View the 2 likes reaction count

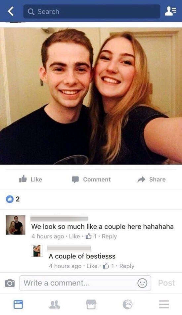[13, 199]
